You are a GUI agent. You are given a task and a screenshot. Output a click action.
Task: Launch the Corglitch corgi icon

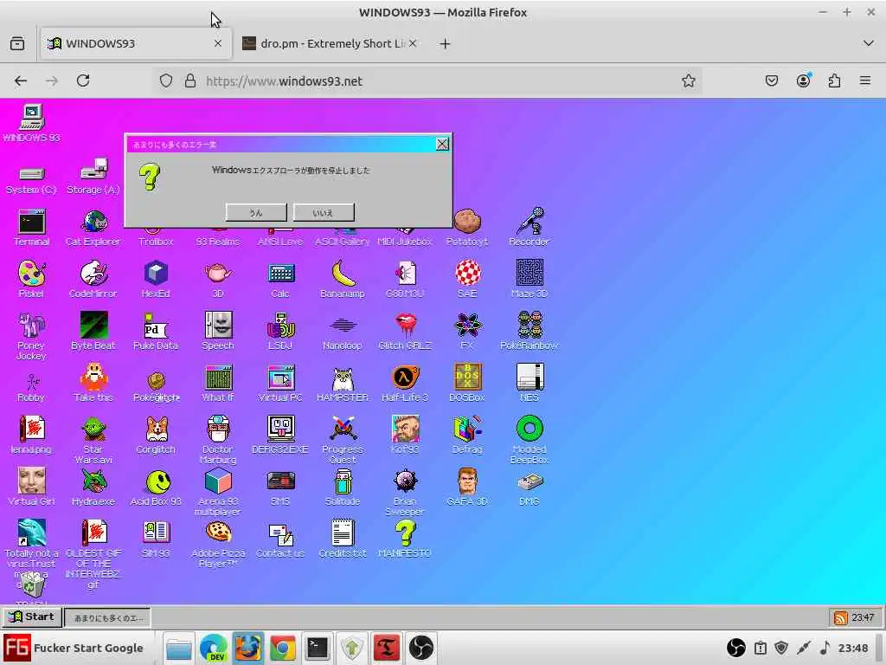point(156,436)
